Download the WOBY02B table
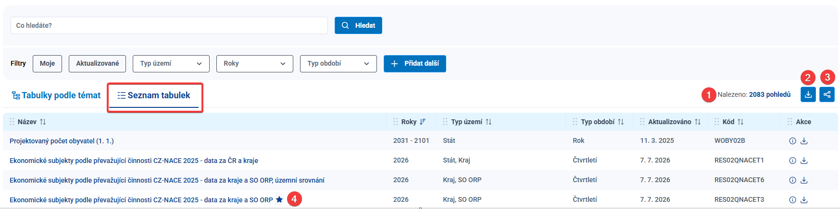The image size is (840, 209). (x=804, y=141)
